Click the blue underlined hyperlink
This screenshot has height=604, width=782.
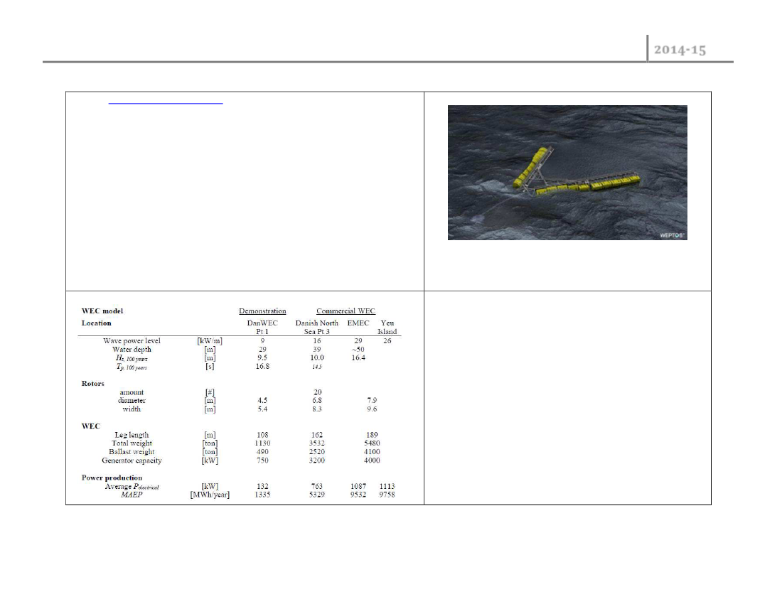[166, 103]
